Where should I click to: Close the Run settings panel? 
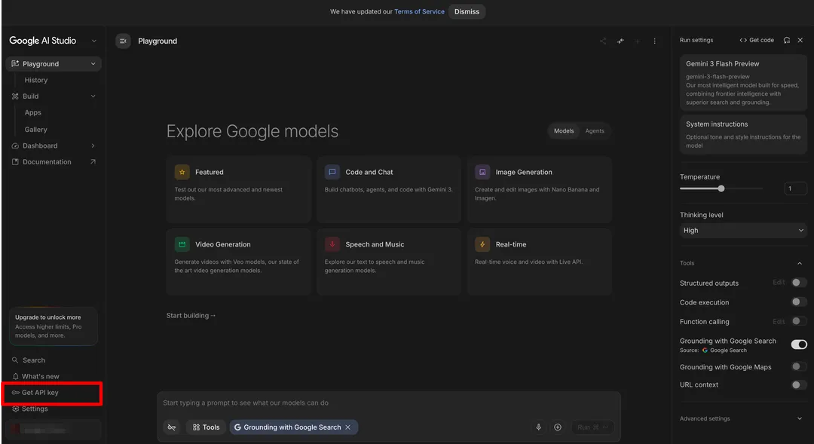(x=800, y=40)
